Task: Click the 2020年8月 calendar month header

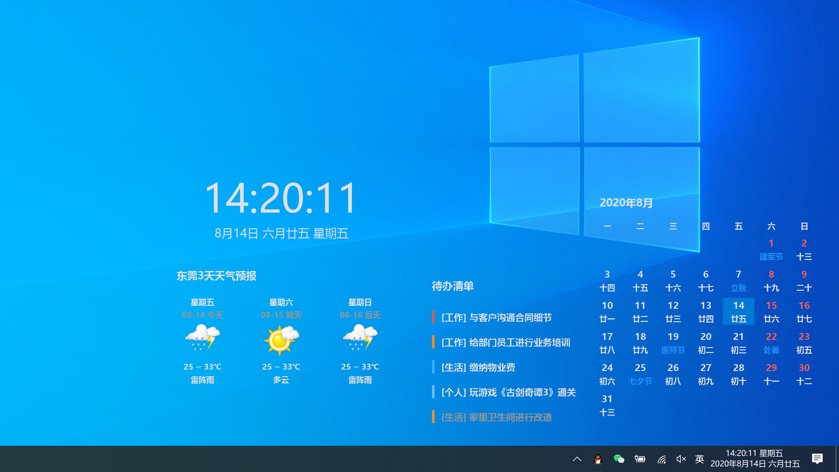Action: pos(626,203)
